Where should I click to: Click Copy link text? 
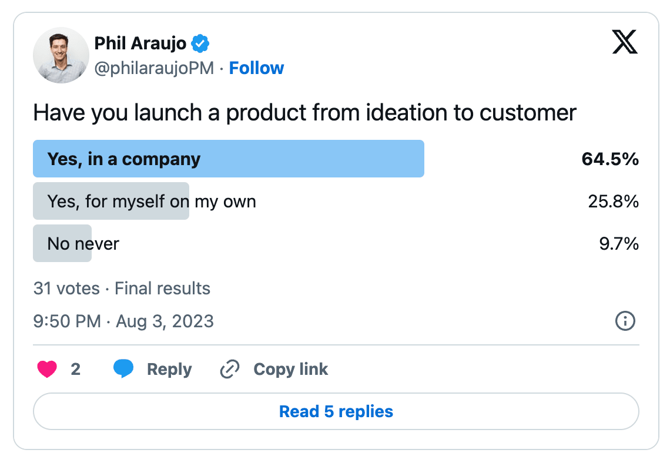(290, 370)
